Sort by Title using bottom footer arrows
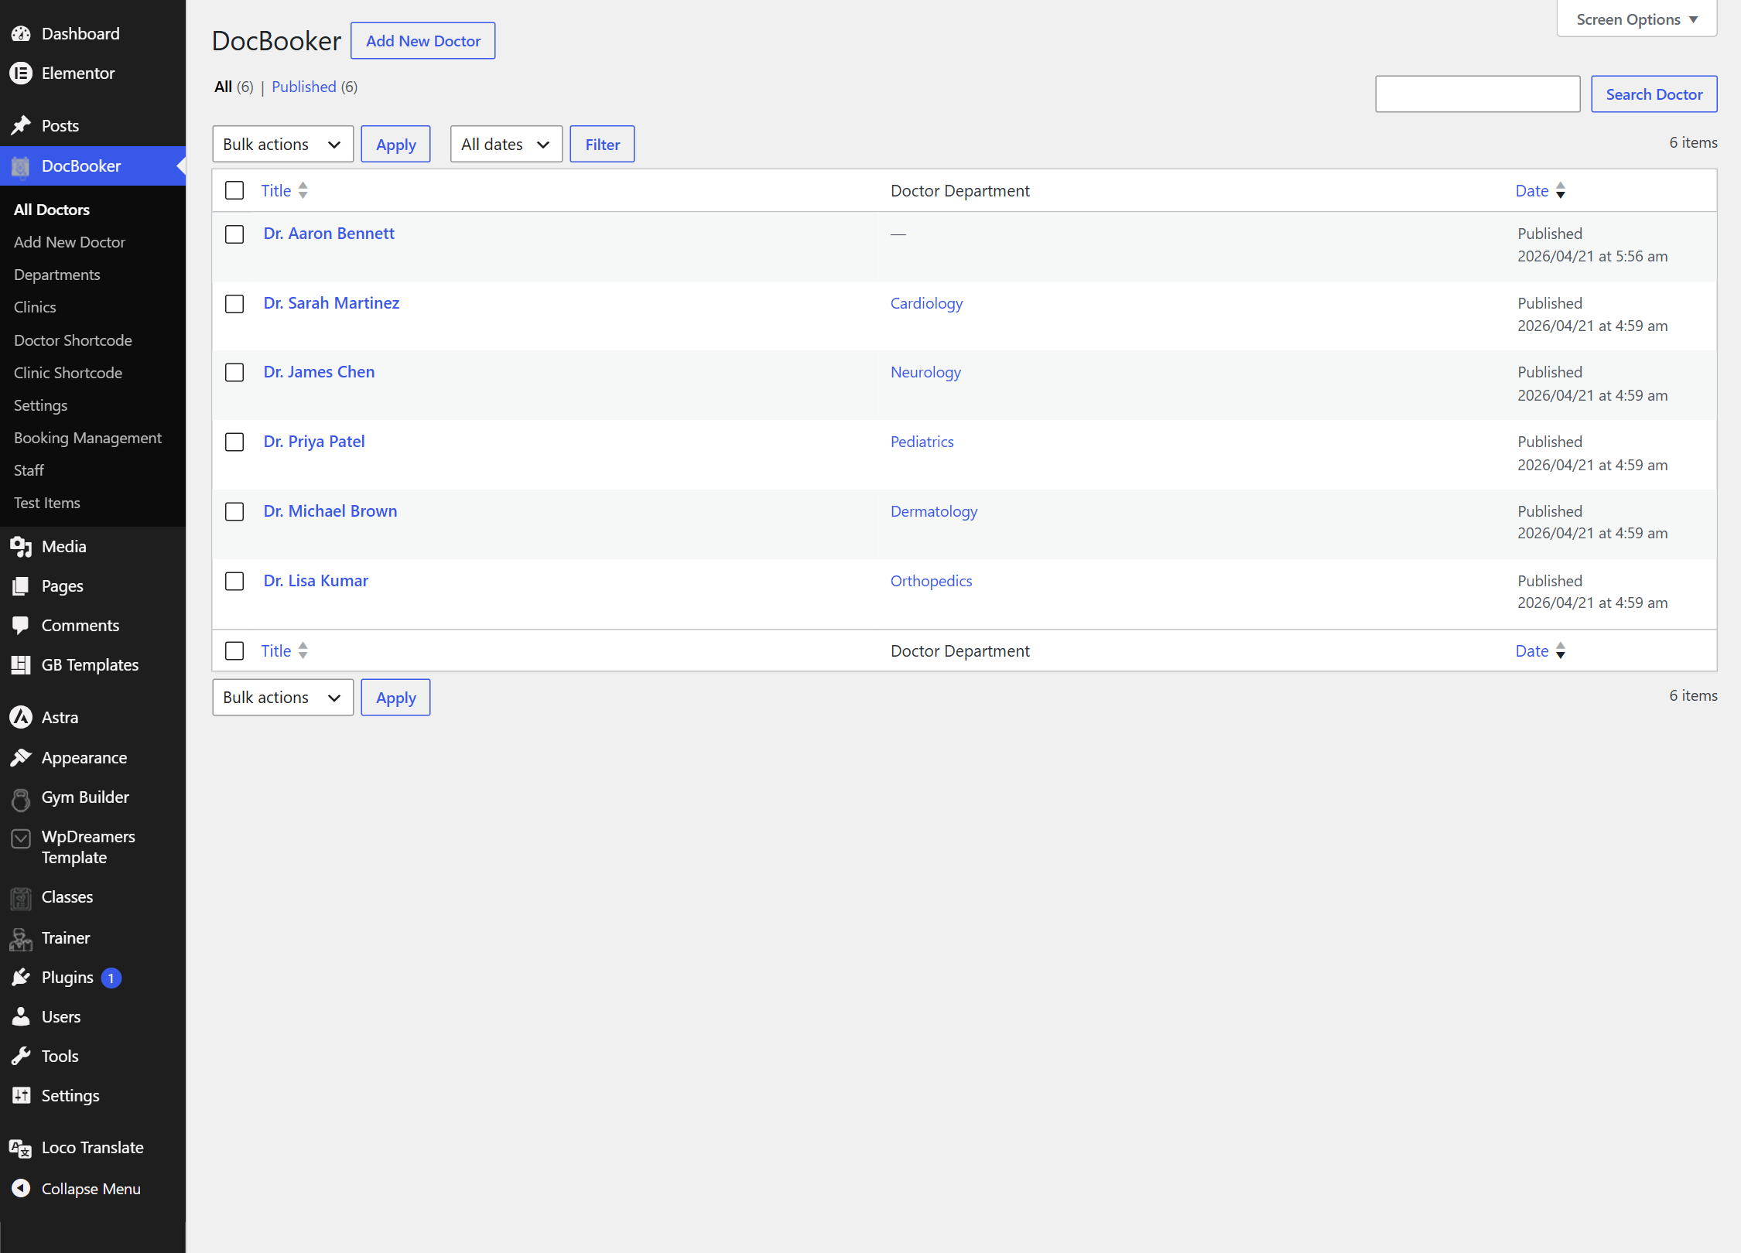 303,650
